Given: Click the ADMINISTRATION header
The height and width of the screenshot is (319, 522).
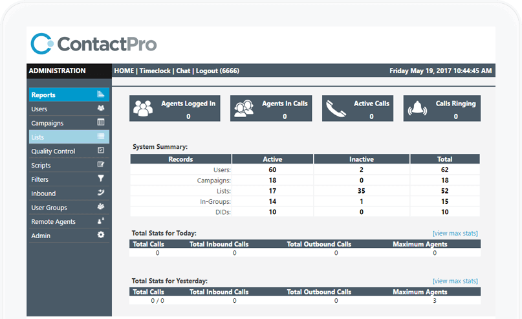Looking at the screenshot, I should (57, 71).
